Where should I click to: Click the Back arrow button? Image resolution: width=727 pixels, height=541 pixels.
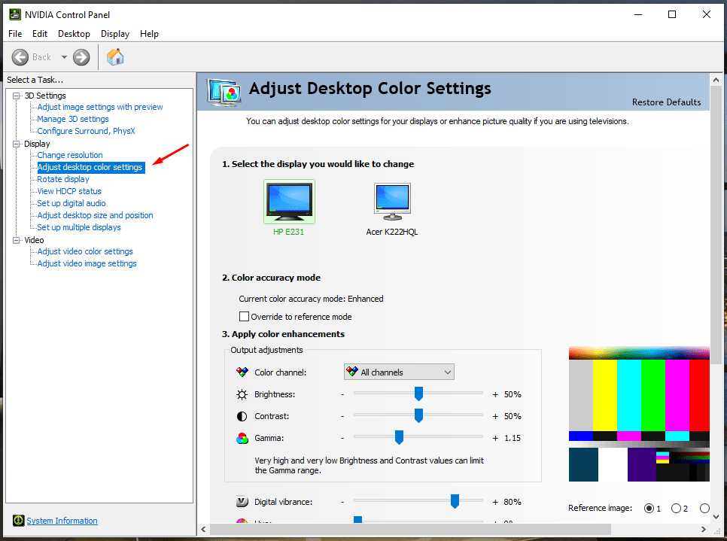[x=20, y=57]
